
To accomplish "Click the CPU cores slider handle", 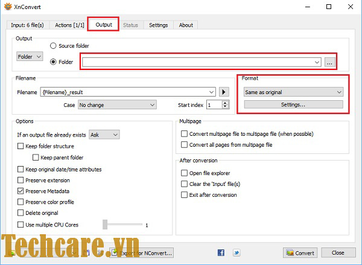I will [105, 225].
